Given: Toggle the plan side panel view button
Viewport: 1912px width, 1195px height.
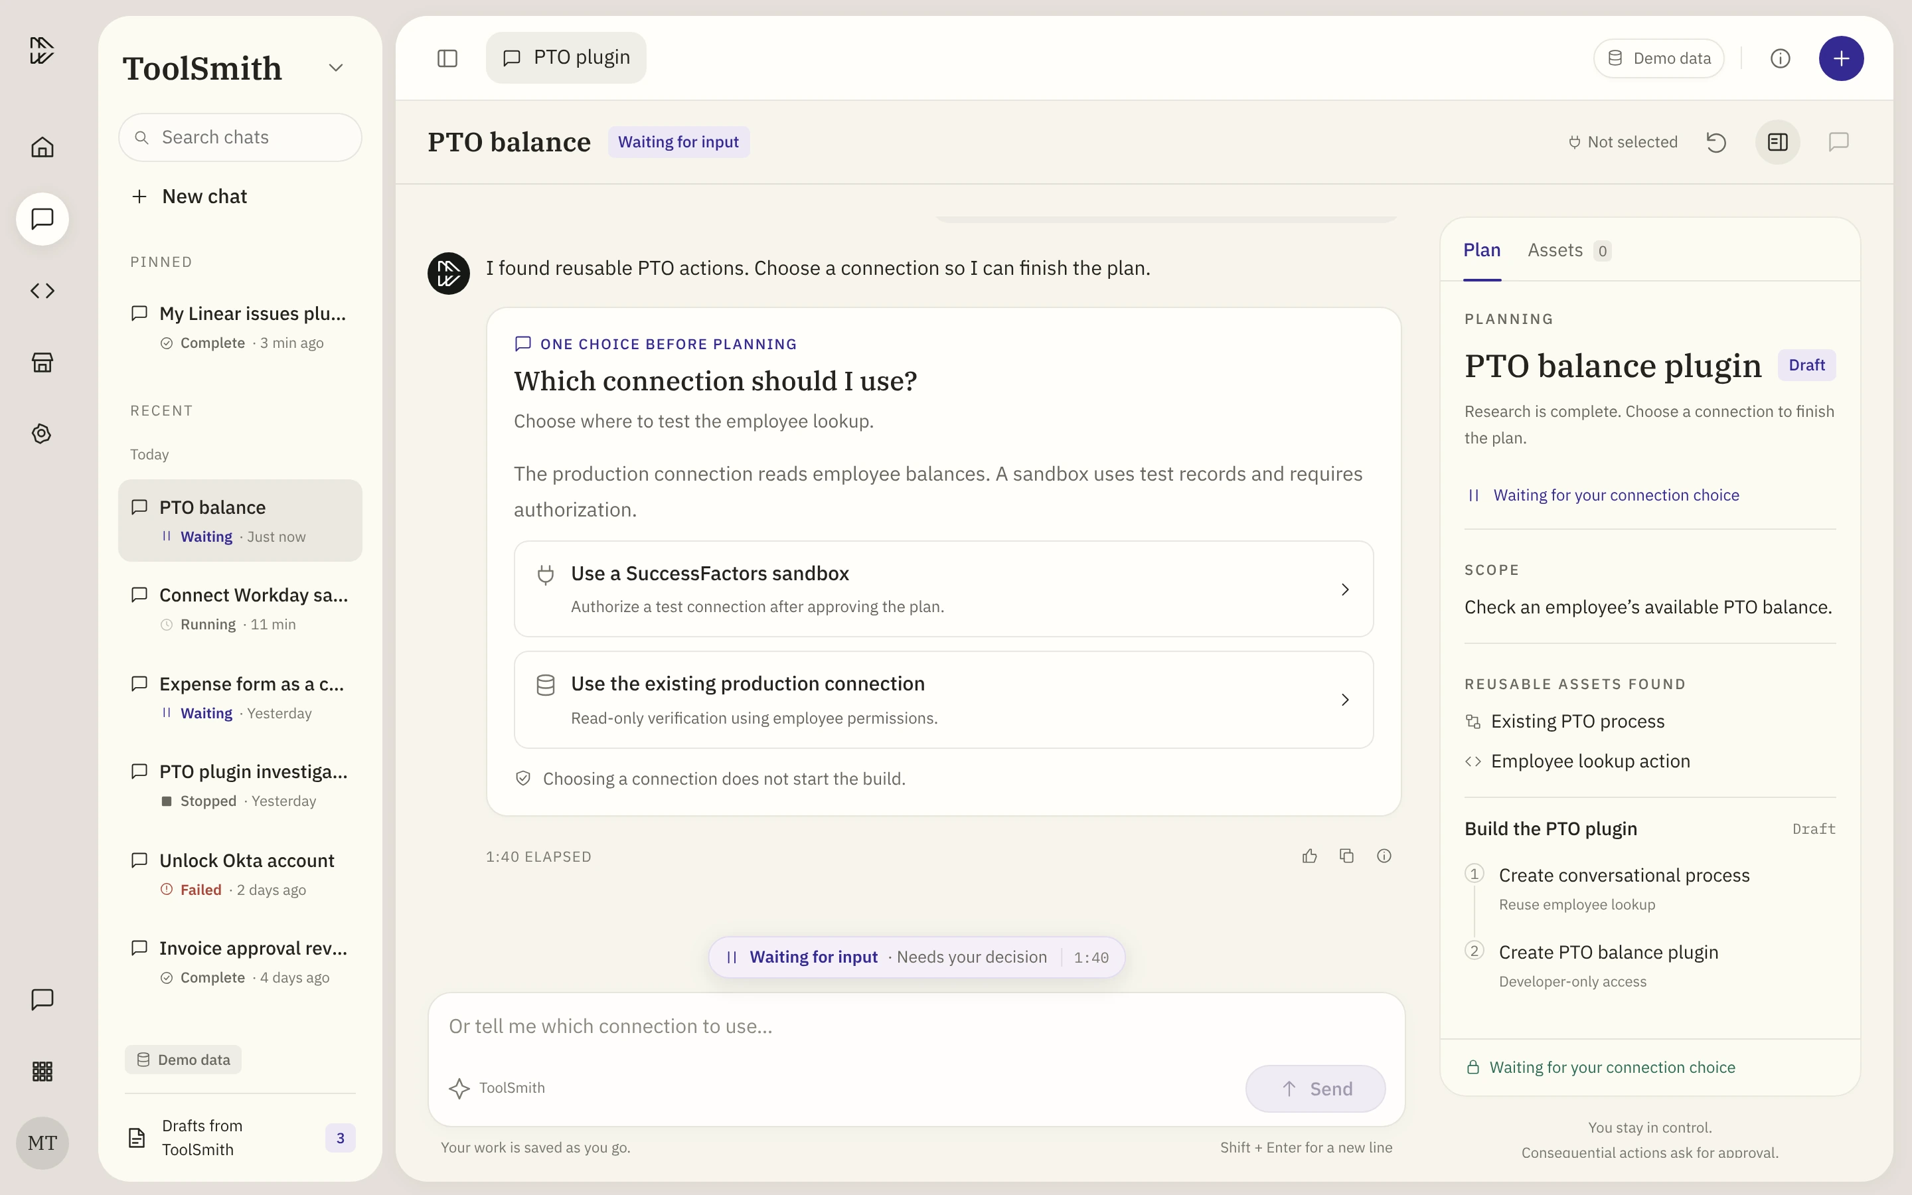Looking at the screenshot, I should 1778,142.
